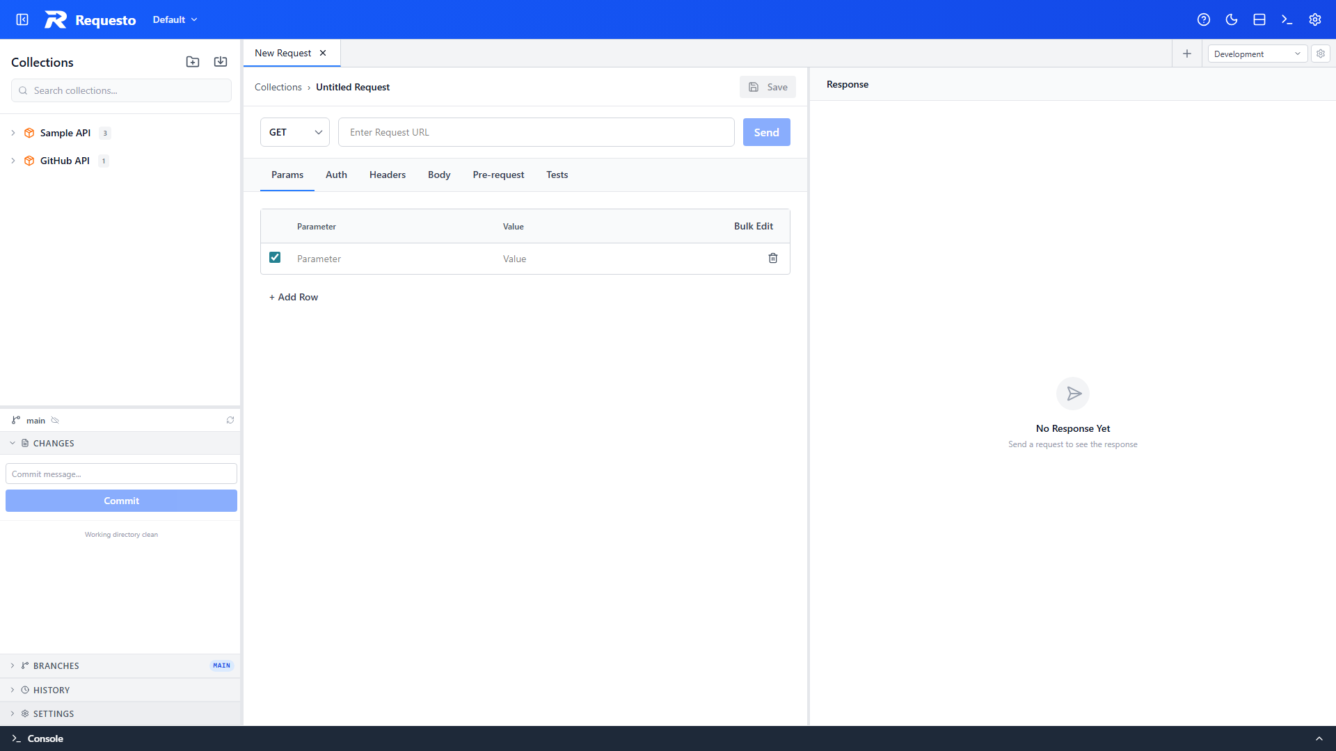The height and width of the screenshot is (751, 1336).
Task: Expand the Sample API collection
Action: tap(13, 133)
